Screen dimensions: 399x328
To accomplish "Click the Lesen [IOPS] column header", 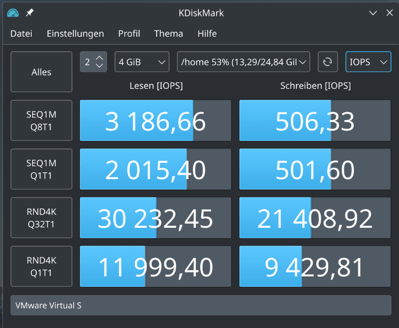I will 156,86.
